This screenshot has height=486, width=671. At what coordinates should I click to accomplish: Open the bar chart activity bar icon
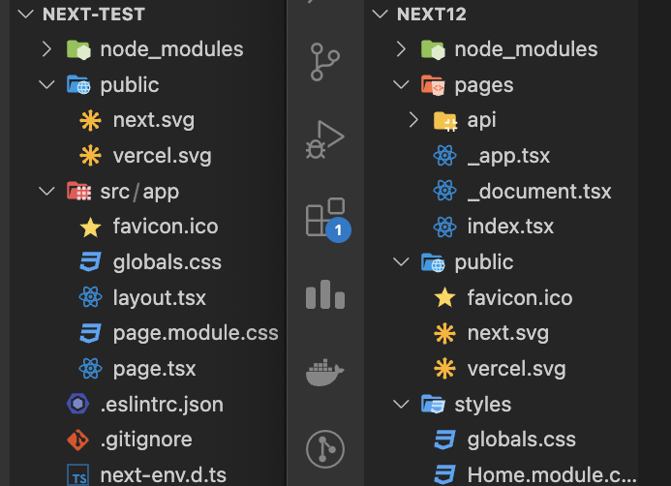click(325, 294)
